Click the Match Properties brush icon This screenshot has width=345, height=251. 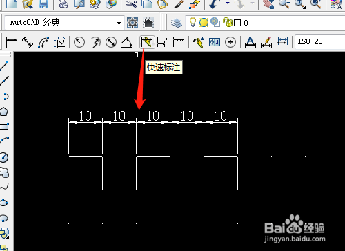click(x=179, y=4)
